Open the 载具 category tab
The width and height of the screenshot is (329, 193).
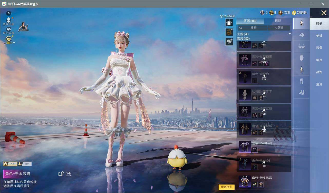coord(319,60)
